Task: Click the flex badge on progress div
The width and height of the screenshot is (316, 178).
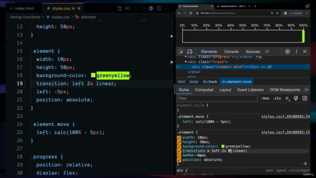Action: point(259,57)
